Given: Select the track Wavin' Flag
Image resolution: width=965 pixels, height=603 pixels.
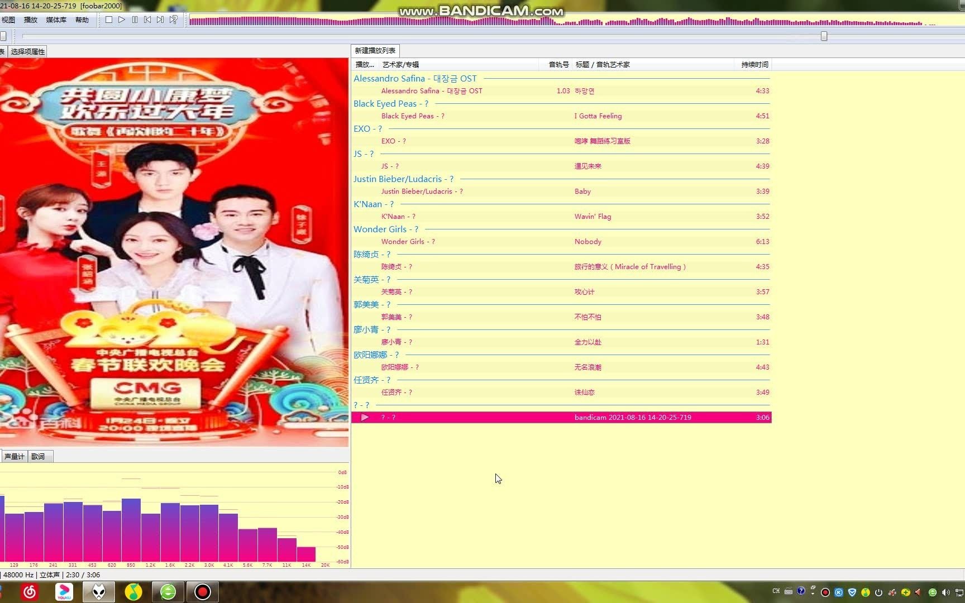Looking at the screenshot, I should pos(561,217).
